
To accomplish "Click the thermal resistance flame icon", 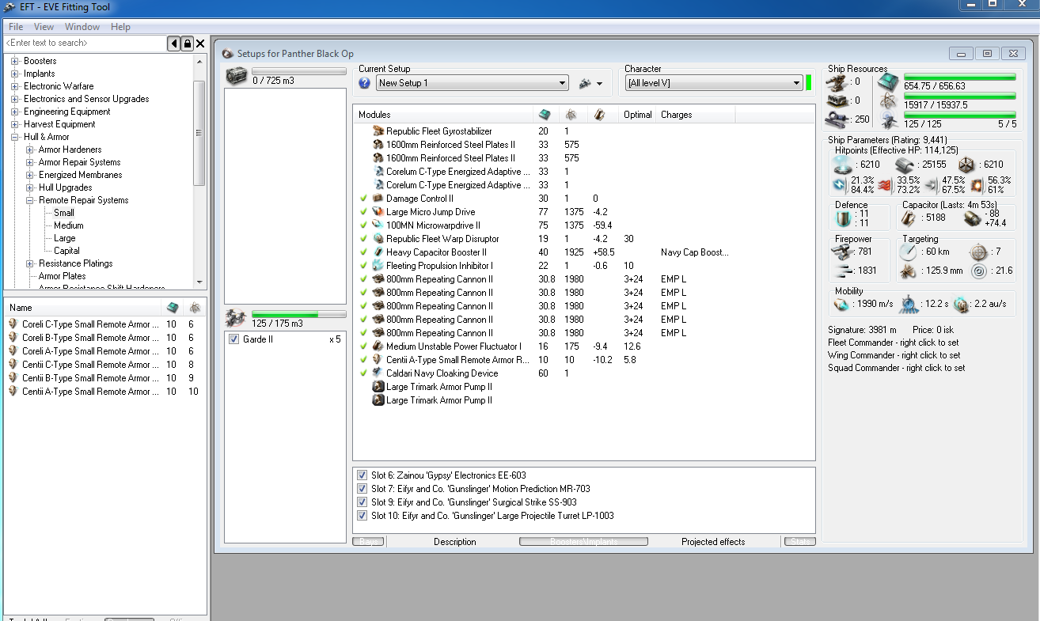I will pyautogui.click(x=886, y=185).
